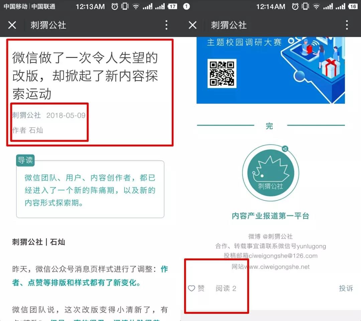Tap the green 导读 tag label
The height and width of the screenshot is (321, 361).
point(25,160)
